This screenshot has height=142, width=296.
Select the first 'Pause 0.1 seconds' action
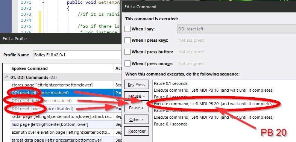coord(171,83)
